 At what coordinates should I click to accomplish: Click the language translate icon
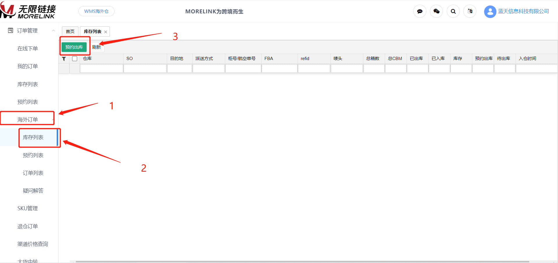coord(470,11)
